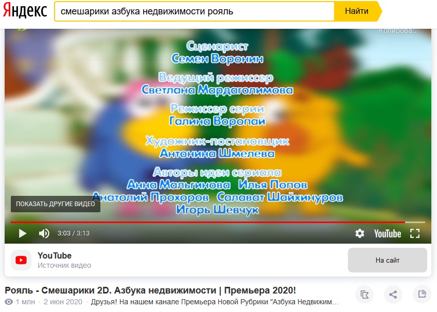Click the 2 июн 2020 date text
Screen dimensions: 437x312
point(63,302)
